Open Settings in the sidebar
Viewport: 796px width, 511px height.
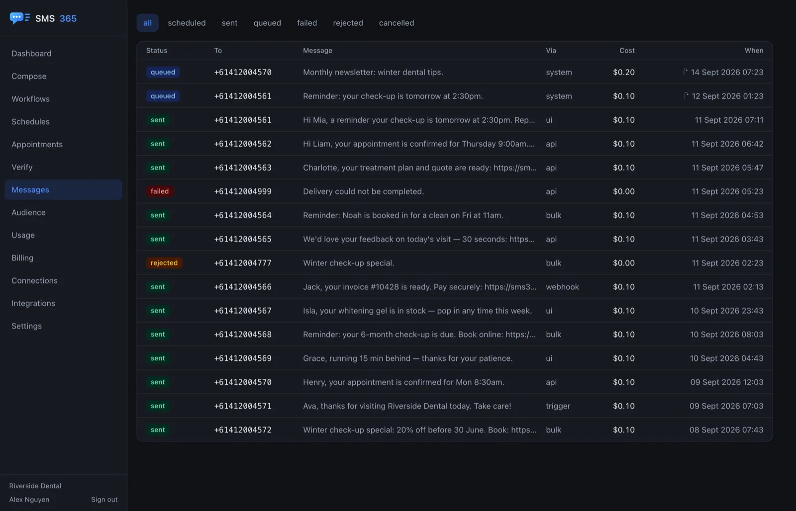[x=63, y=326]
